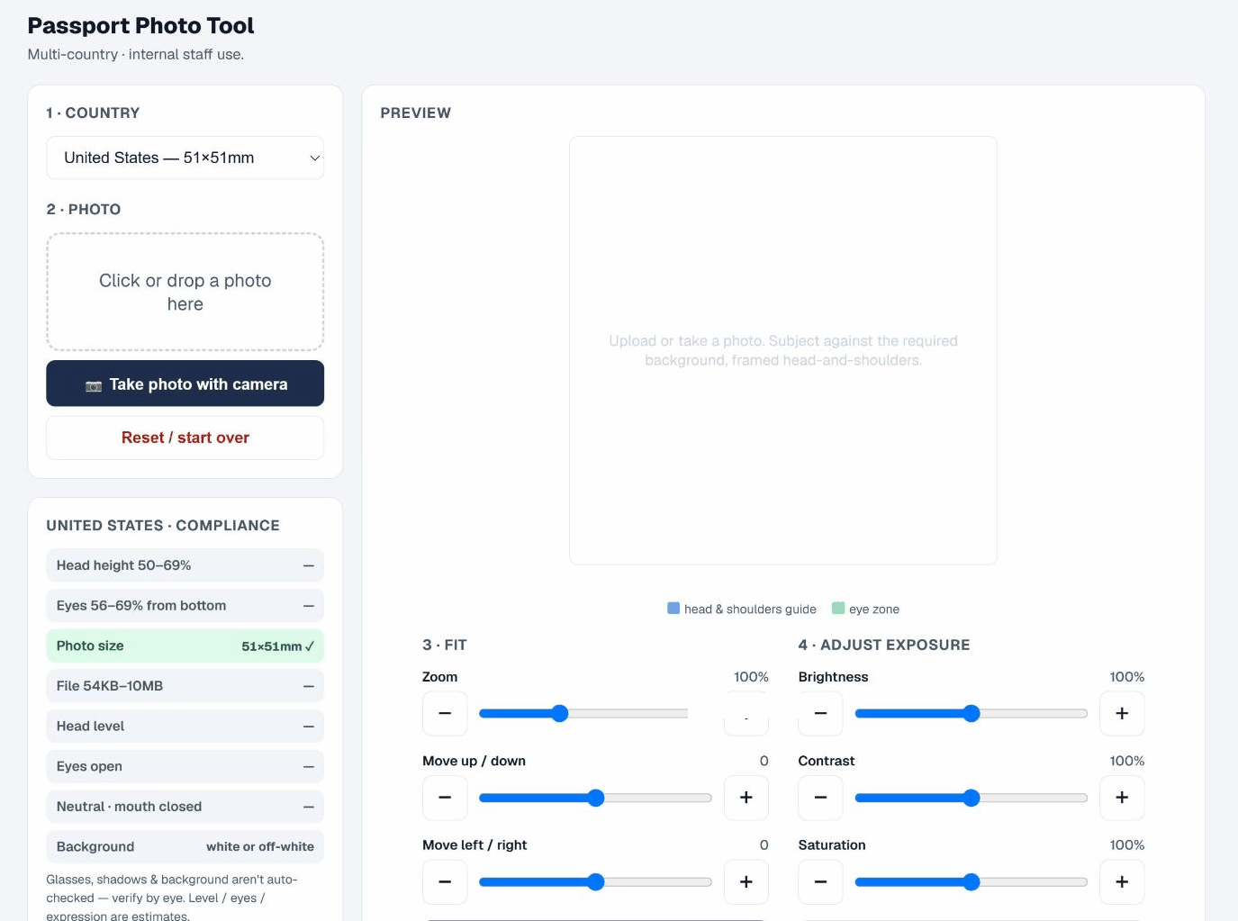The height and width of the screenshot is (921, 1238).
Task: Decrease Zoom with the minus button
Action: point(445,713)
